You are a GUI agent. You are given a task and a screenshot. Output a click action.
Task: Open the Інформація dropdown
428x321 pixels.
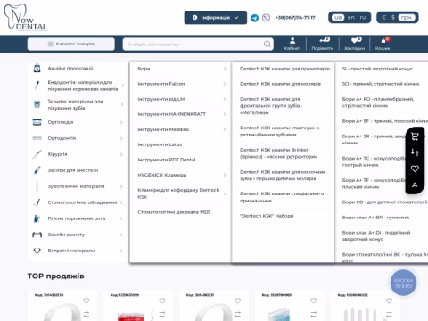[x=216, y=18]
